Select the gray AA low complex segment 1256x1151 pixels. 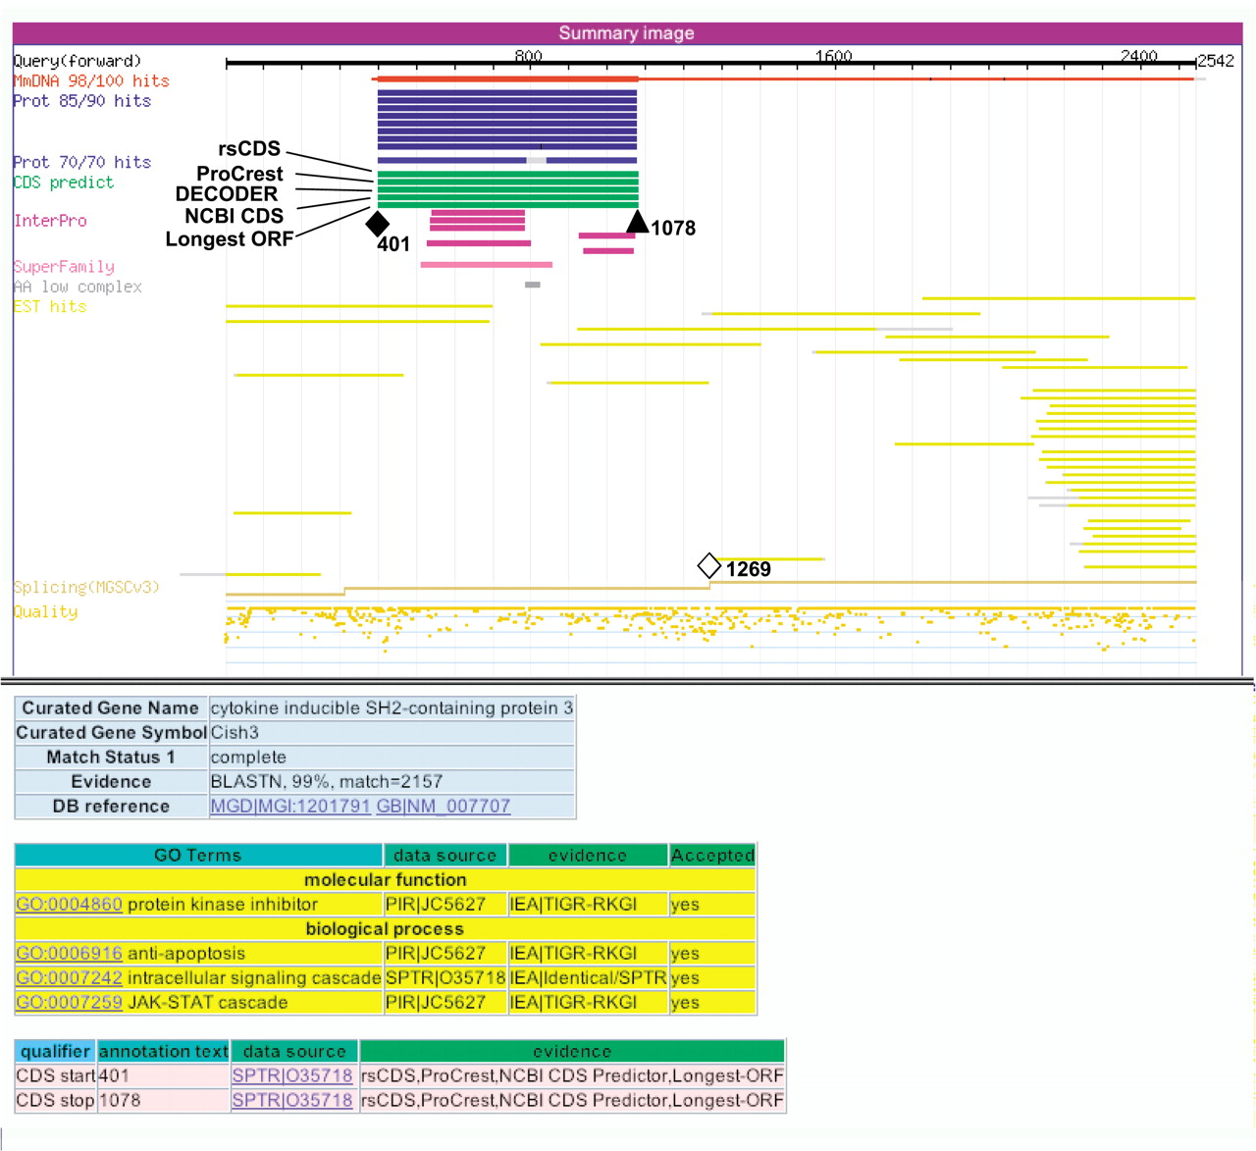coord(532,285)
